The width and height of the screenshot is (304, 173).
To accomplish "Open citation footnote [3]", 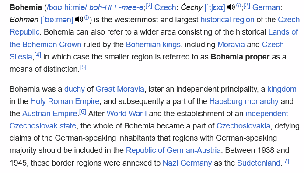I will tap(247, 6).
